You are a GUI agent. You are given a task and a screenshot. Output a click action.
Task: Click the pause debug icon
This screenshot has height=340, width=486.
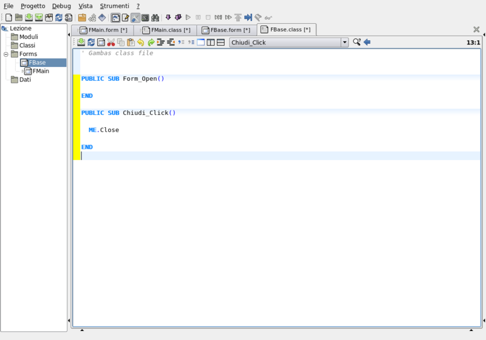[198, 18]
